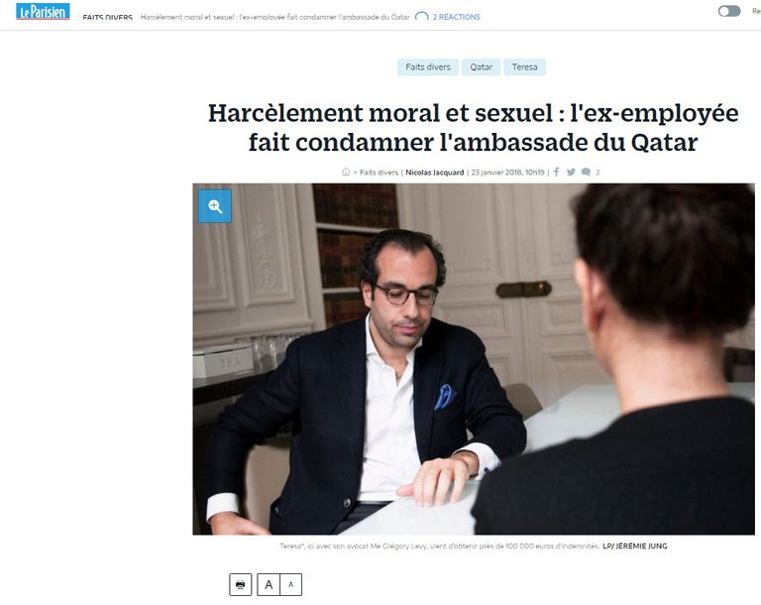This screenshot has height=605, width=761.
Task: Toggle the switch in top right header
Action: (x=729, y=11)
